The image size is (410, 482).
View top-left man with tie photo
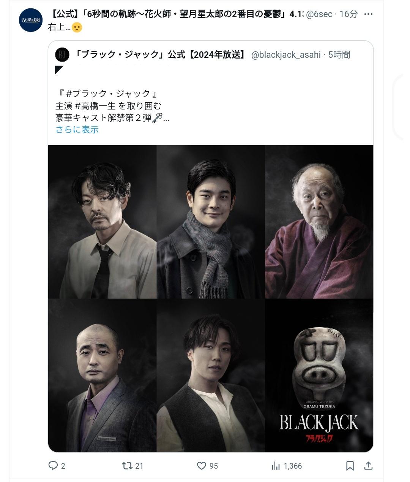click(102, 222)
